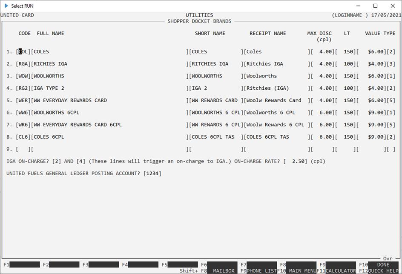Click the F10 DONE function key
This screenshot has width=402, height=274.
(383, 265)
